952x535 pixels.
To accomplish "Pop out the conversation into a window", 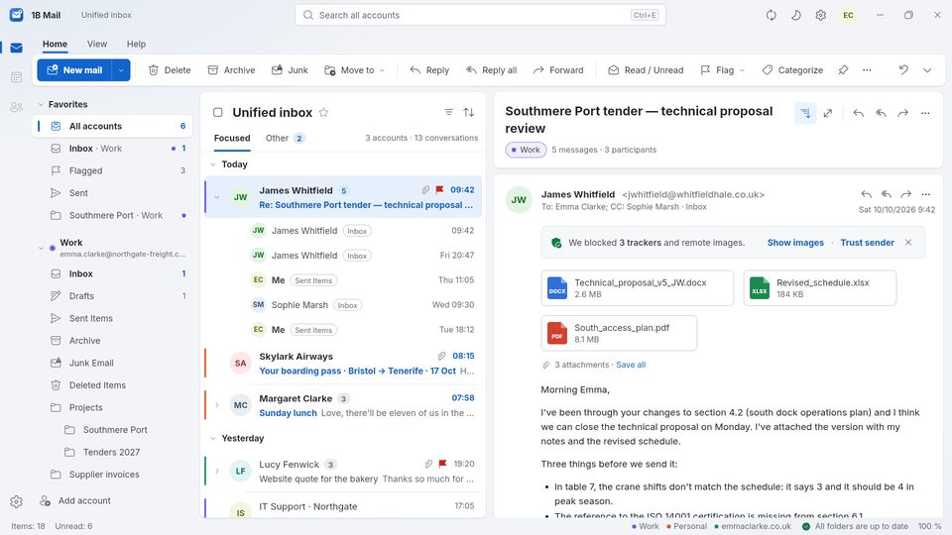I will click(828, 113).
